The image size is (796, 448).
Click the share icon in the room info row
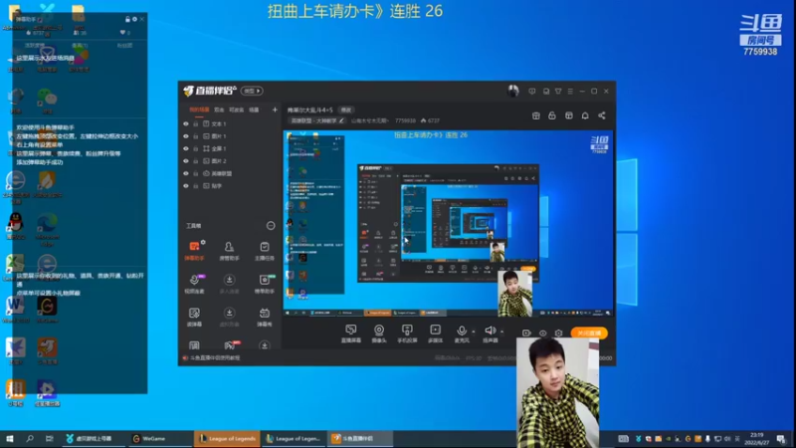pos(602,115)
